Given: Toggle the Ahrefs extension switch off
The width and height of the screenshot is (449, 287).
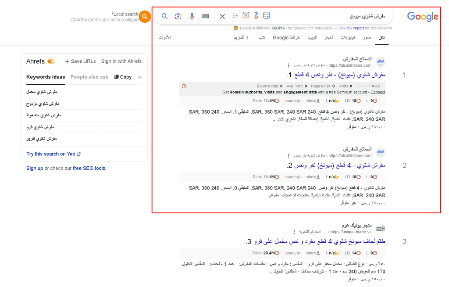Looking at the screenshot, I should [x=51, y=61].
